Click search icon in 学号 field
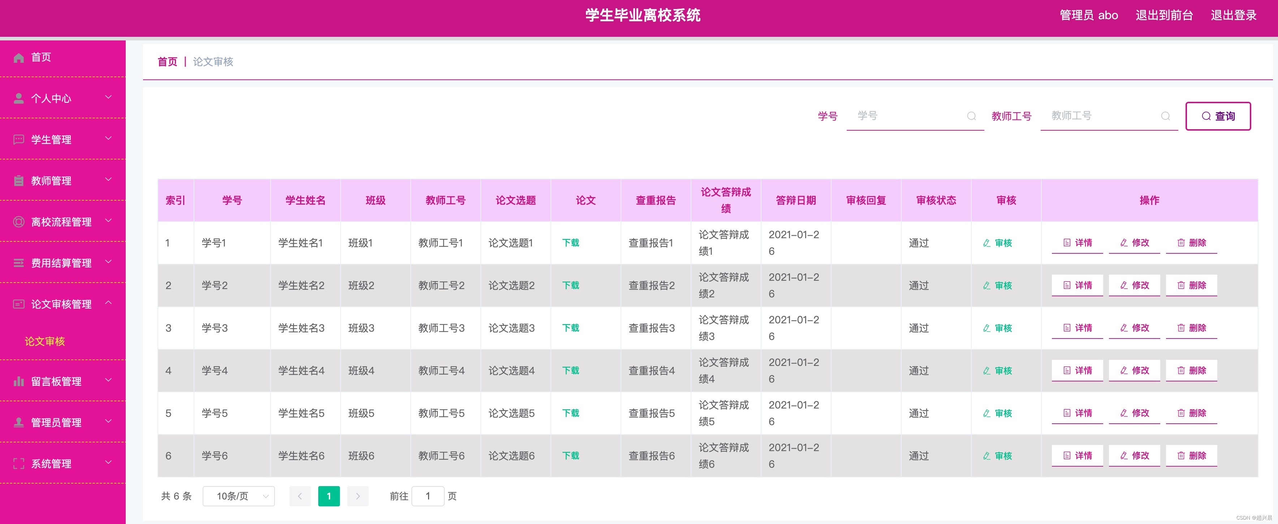This screenshot has height=524, width=1278. (x=971, y=116)
